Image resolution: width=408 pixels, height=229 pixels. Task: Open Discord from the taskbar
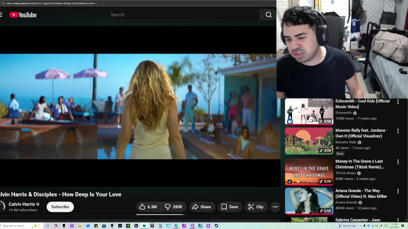click(x=192, y=226)
